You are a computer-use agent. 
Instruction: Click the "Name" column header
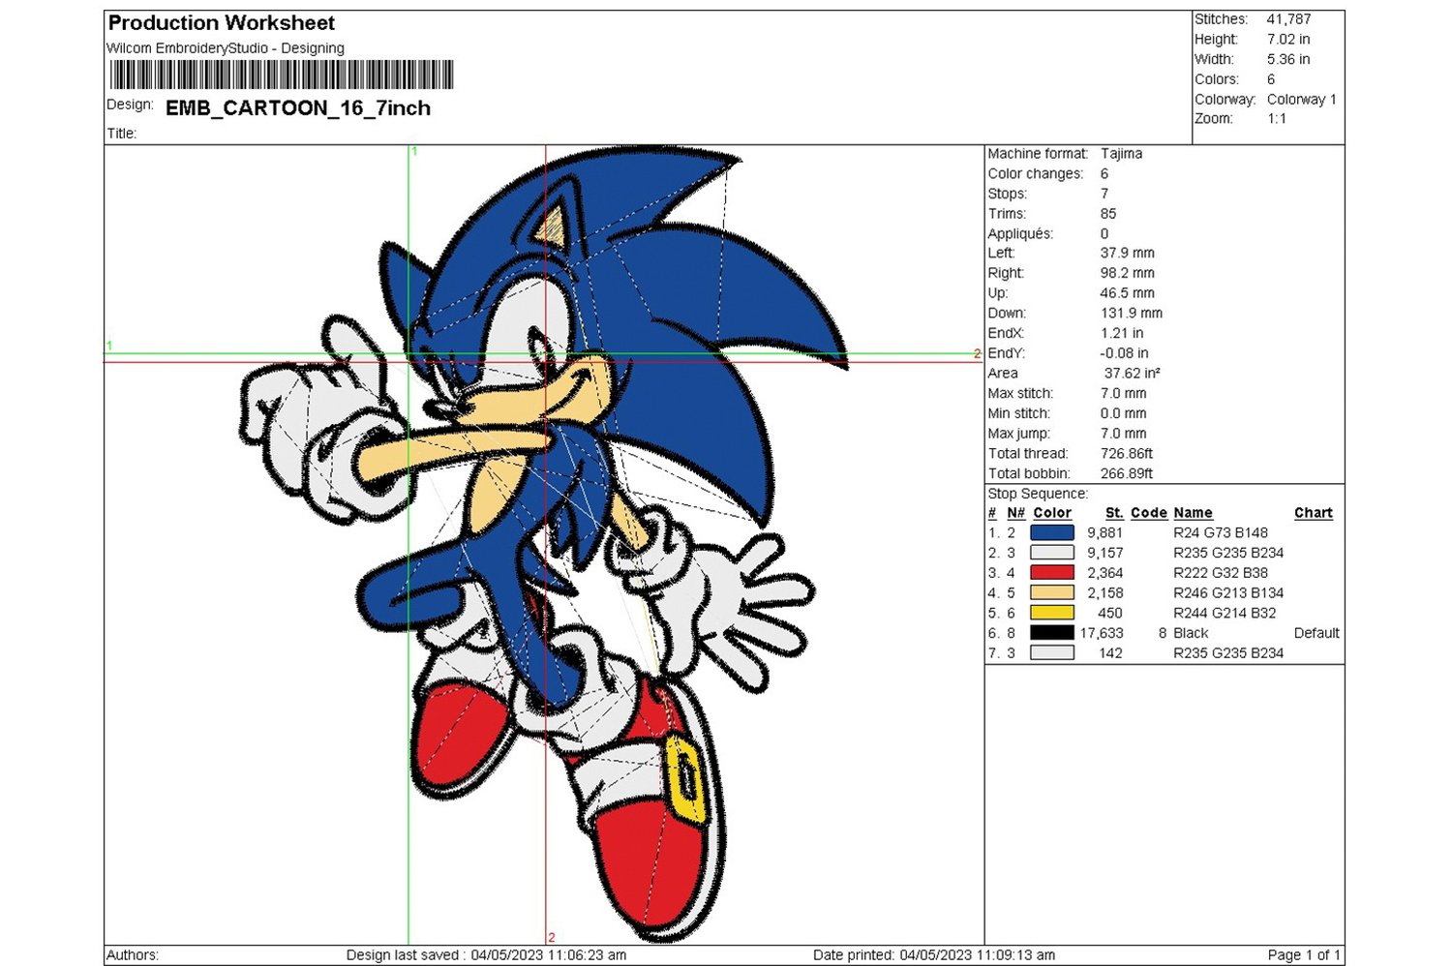[1193, 513]
